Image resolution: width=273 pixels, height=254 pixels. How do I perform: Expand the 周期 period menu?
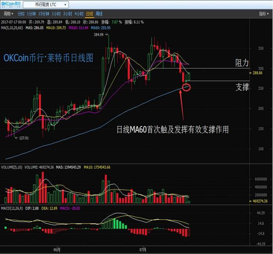tap(8, 14)
